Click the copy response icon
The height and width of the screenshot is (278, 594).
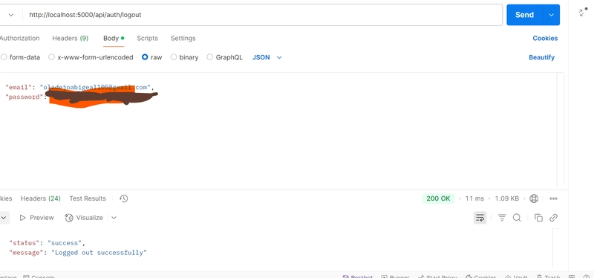click(538, 218)
